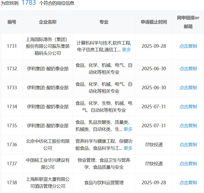204x193 pixels.
Task: Click 尽快投递 in row 1737
Action: point(154,164)
